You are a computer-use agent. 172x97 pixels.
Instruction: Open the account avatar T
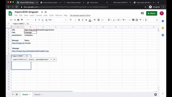[x=162, y=13]
